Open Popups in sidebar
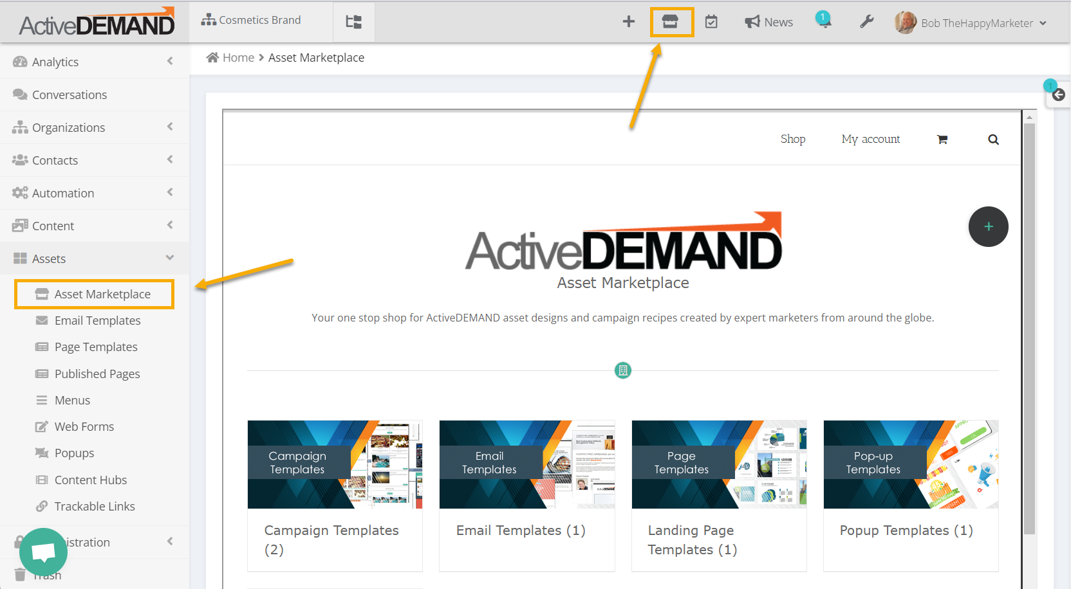 point(74,453)
